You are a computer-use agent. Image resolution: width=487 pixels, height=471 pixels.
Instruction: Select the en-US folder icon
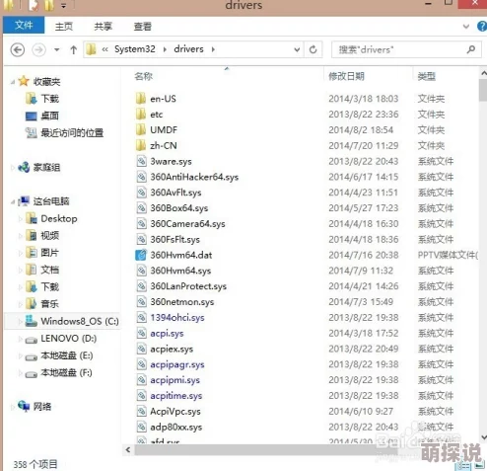click(x=141, y=99)
